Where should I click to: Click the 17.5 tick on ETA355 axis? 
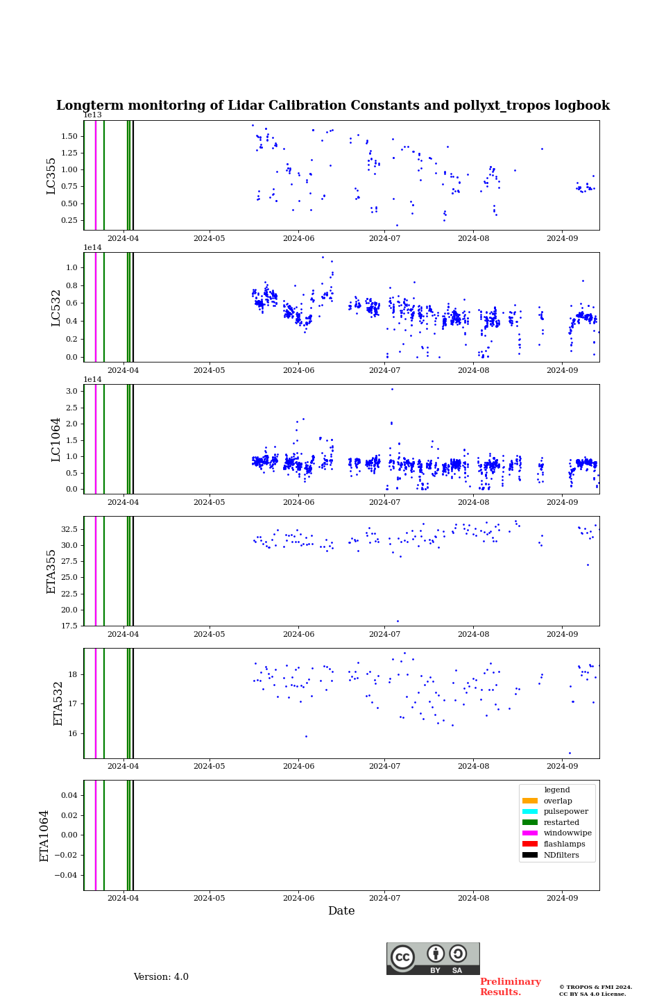pos(69,626)
